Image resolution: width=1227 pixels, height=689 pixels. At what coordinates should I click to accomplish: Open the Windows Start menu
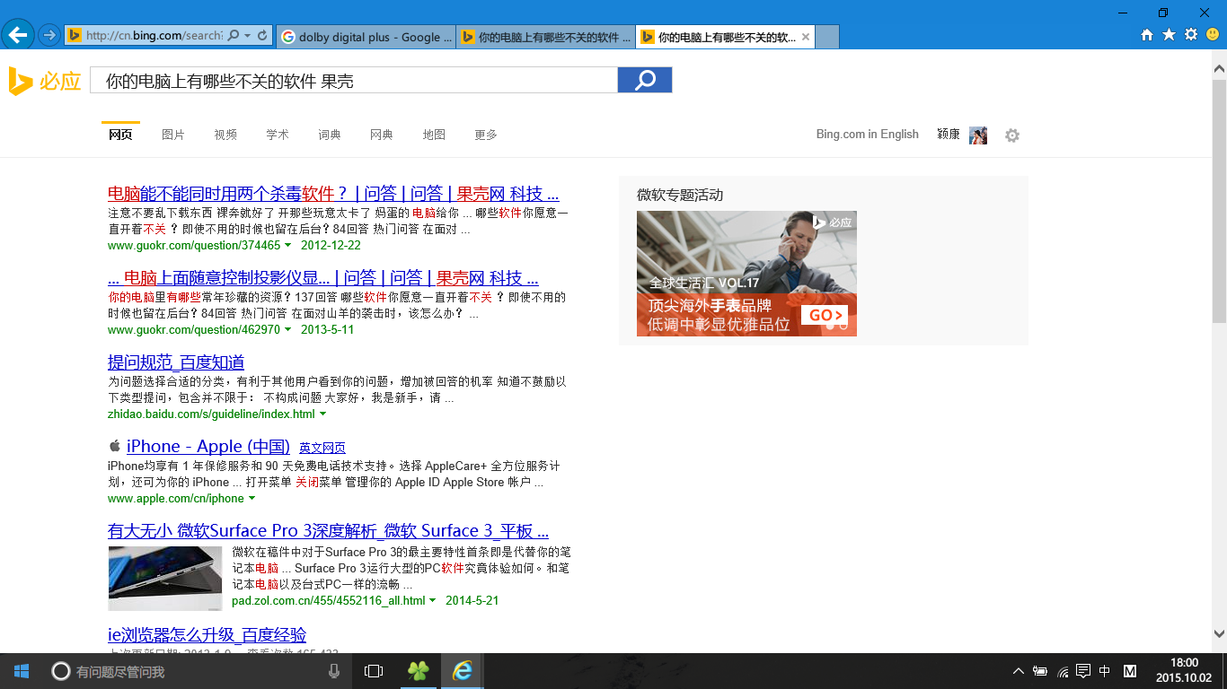point(21,671)
